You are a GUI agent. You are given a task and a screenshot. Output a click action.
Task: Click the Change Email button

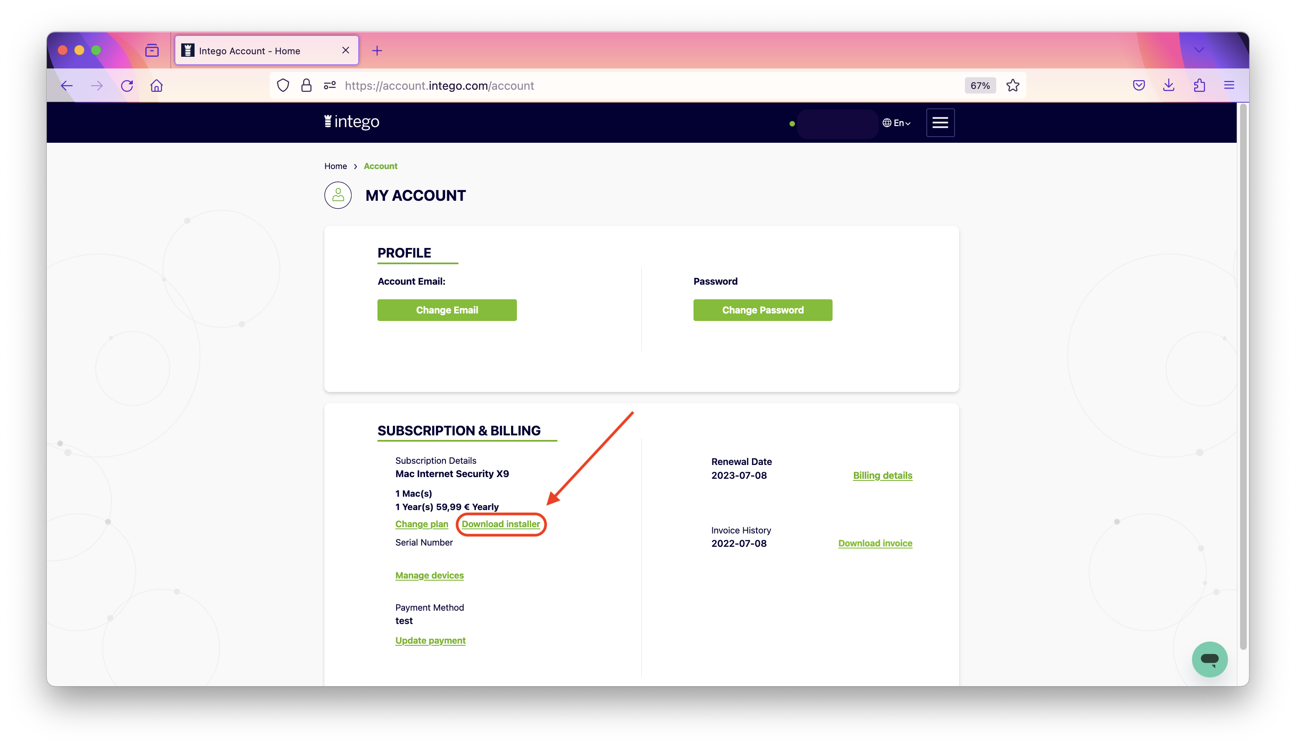(447, 310)
